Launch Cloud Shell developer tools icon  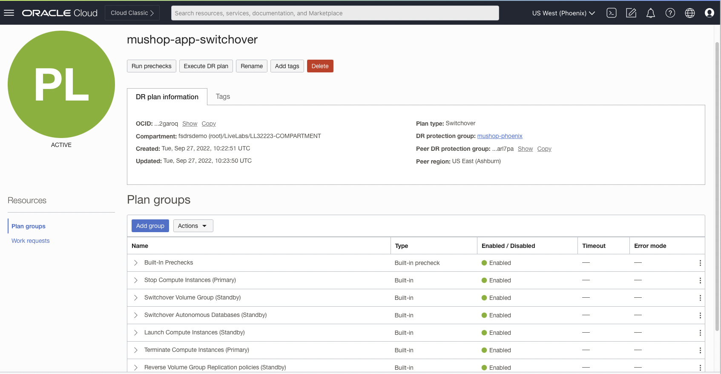[612, 13]
